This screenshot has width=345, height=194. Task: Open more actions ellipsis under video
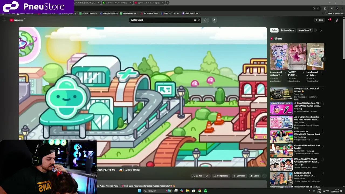[264, 176]
